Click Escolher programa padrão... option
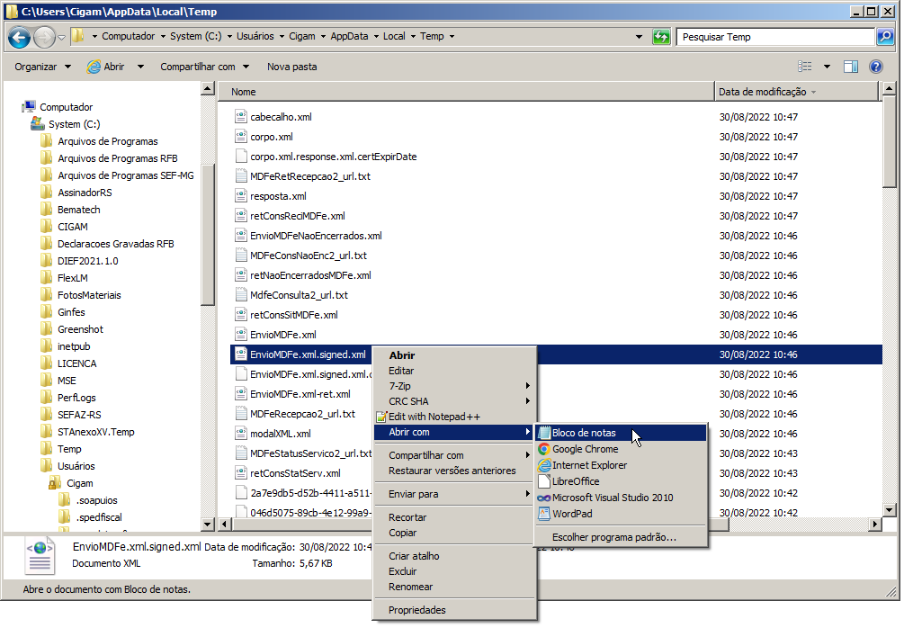 (x=622, y=537)
